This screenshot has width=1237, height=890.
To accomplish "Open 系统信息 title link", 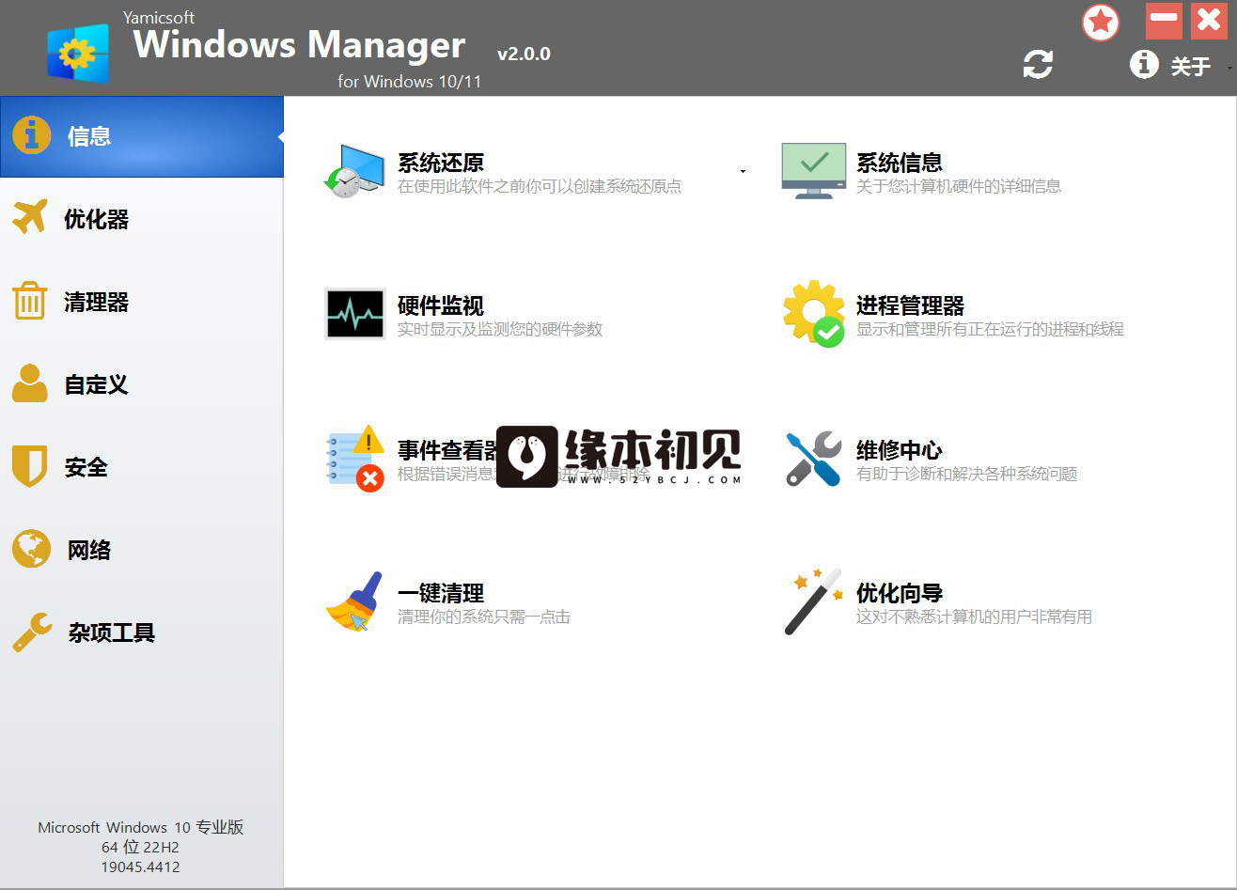I will pos(900,163).
